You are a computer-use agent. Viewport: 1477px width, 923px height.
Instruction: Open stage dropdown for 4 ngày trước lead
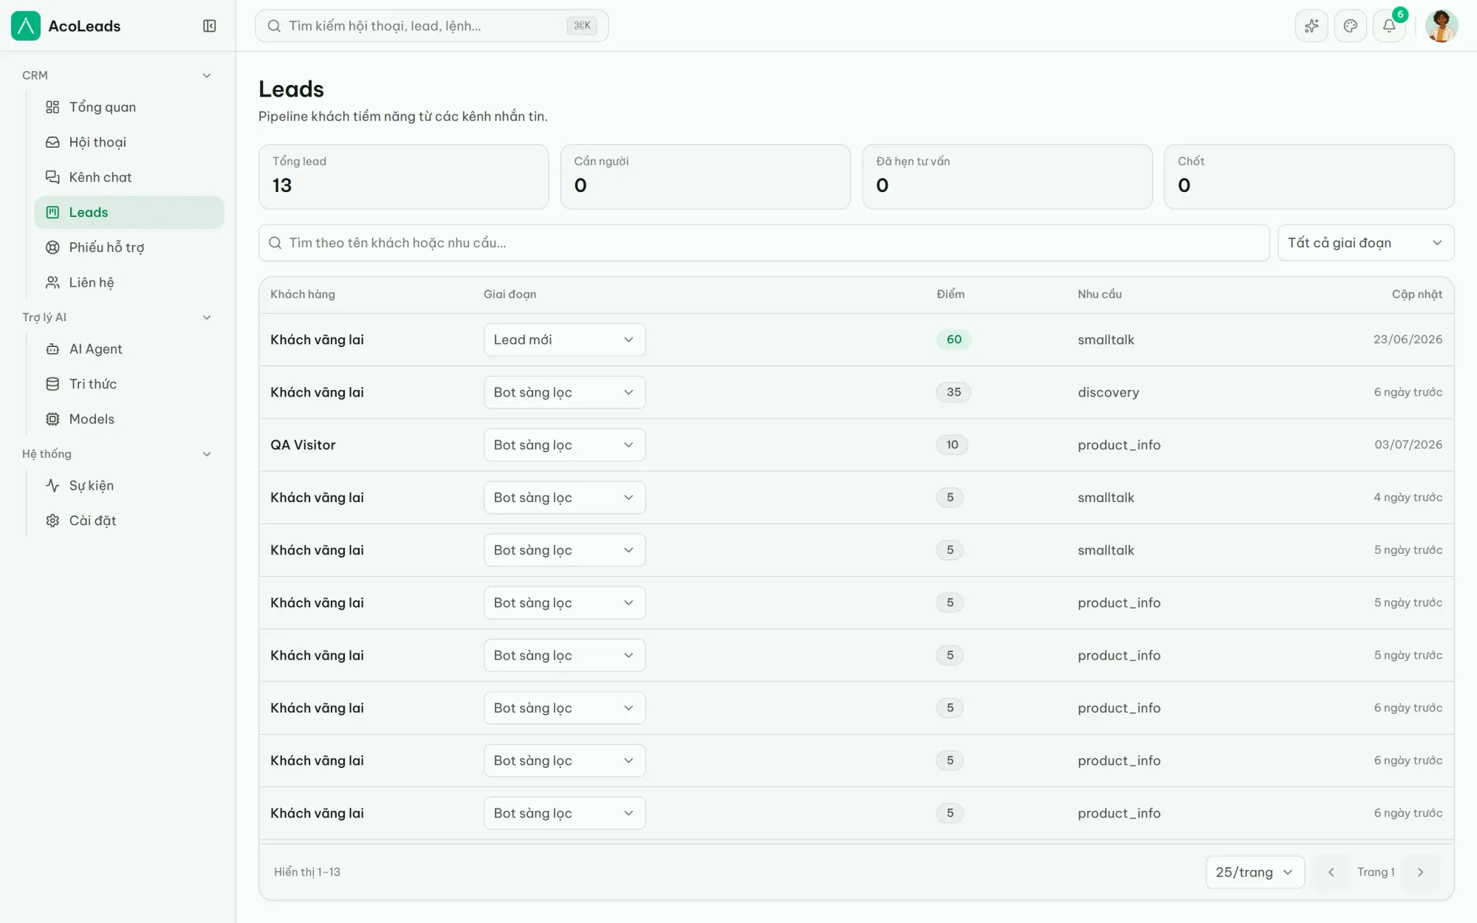(x=564, y=498)
